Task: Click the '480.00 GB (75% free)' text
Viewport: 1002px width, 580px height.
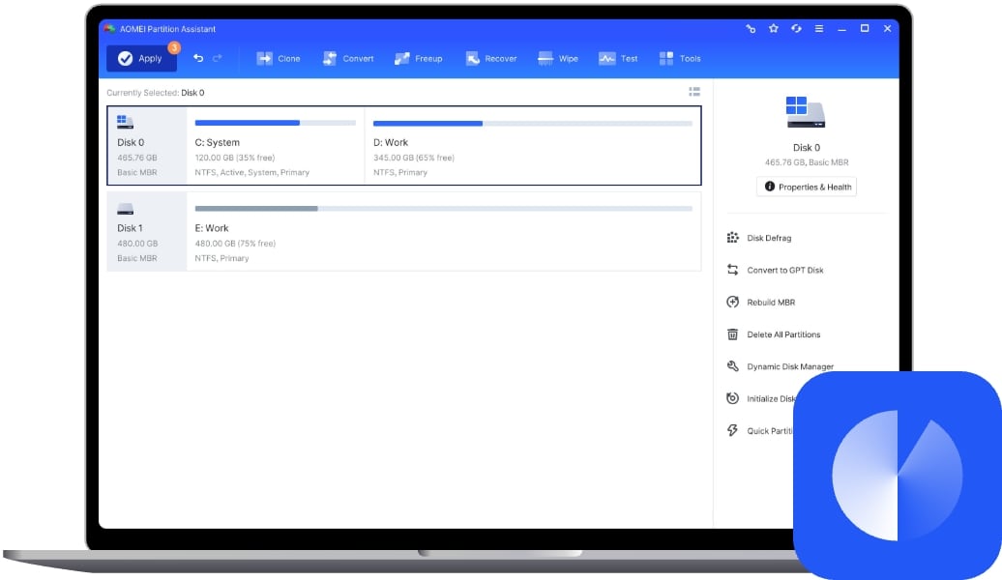Action: point(235,244)
